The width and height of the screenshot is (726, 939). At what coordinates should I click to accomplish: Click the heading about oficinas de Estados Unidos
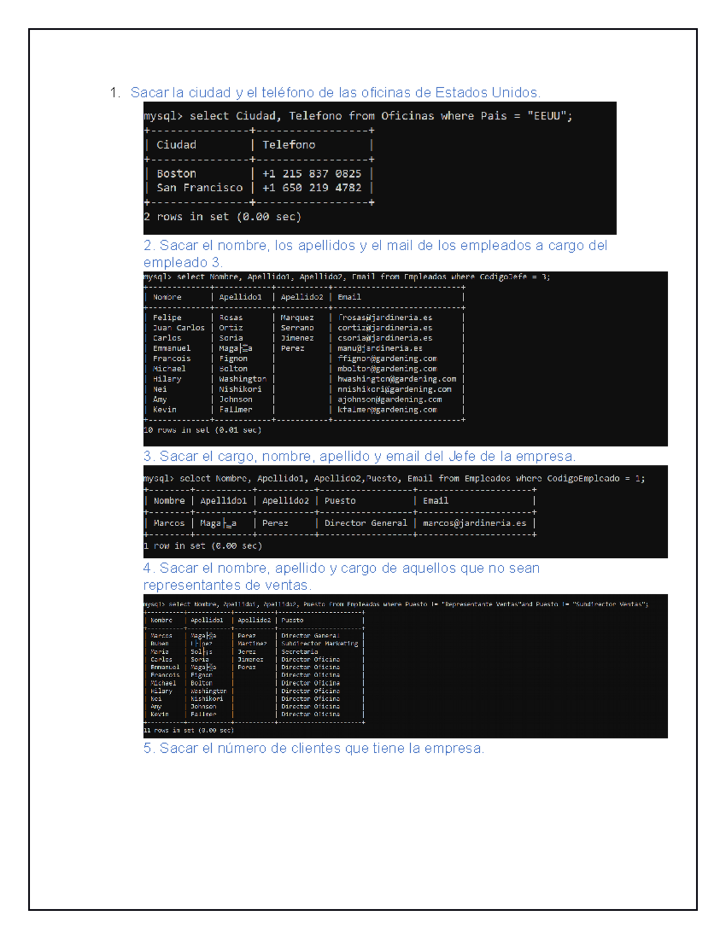[335, 93]
